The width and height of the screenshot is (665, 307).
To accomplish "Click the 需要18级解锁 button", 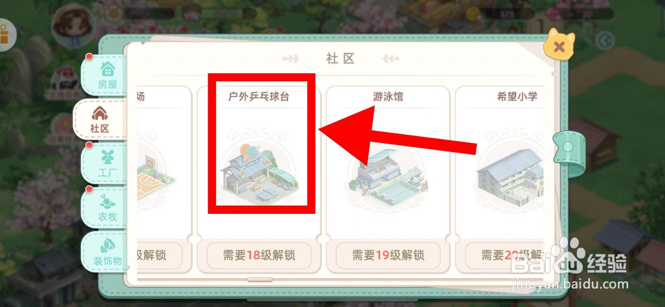I will (x=259, y=255).
